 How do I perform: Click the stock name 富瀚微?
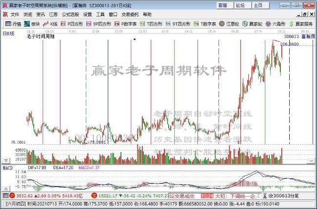click(308, 37)
